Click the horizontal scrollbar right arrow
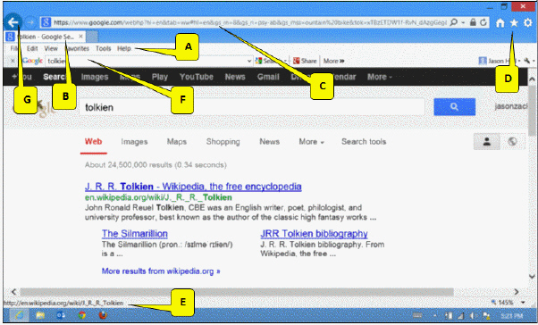The width and height of the screenshot is (538, 325). click(x=517, y=292)
